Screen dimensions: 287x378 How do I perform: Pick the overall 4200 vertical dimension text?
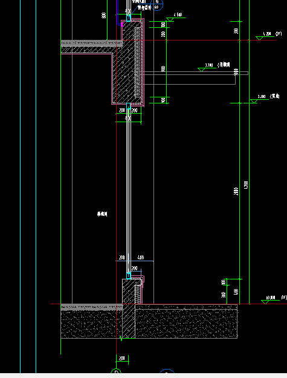[246, 185]
